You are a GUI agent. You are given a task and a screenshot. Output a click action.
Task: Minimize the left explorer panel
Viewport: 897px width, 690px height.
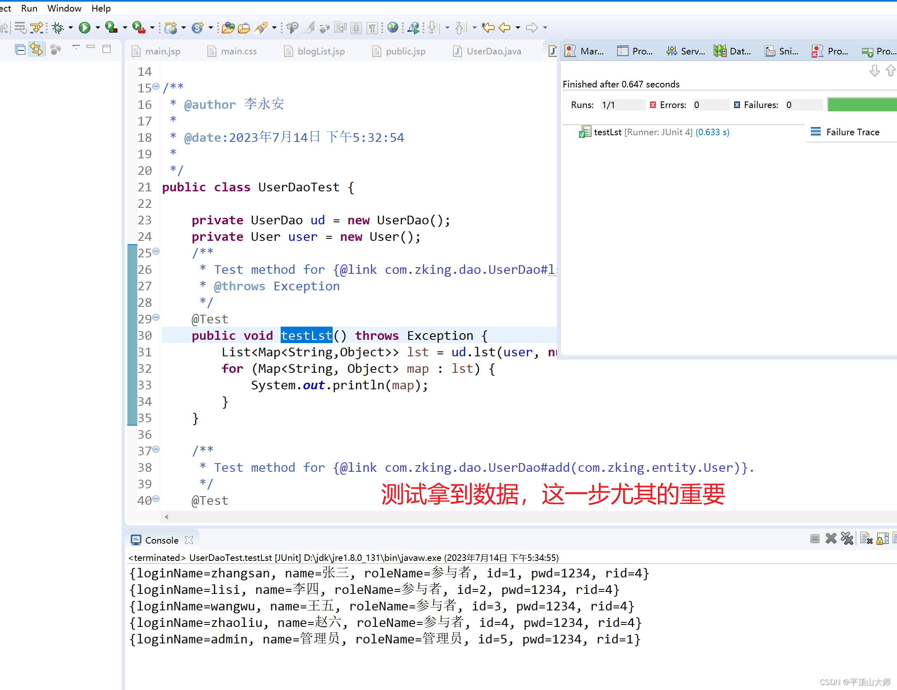[x=91, y=47]
